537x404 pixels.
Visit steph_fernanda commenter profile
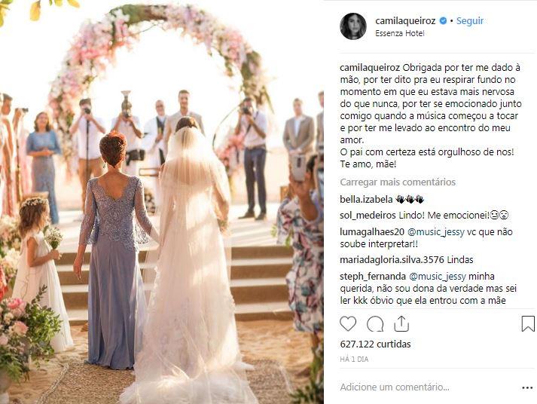click(x=373, y=276)
